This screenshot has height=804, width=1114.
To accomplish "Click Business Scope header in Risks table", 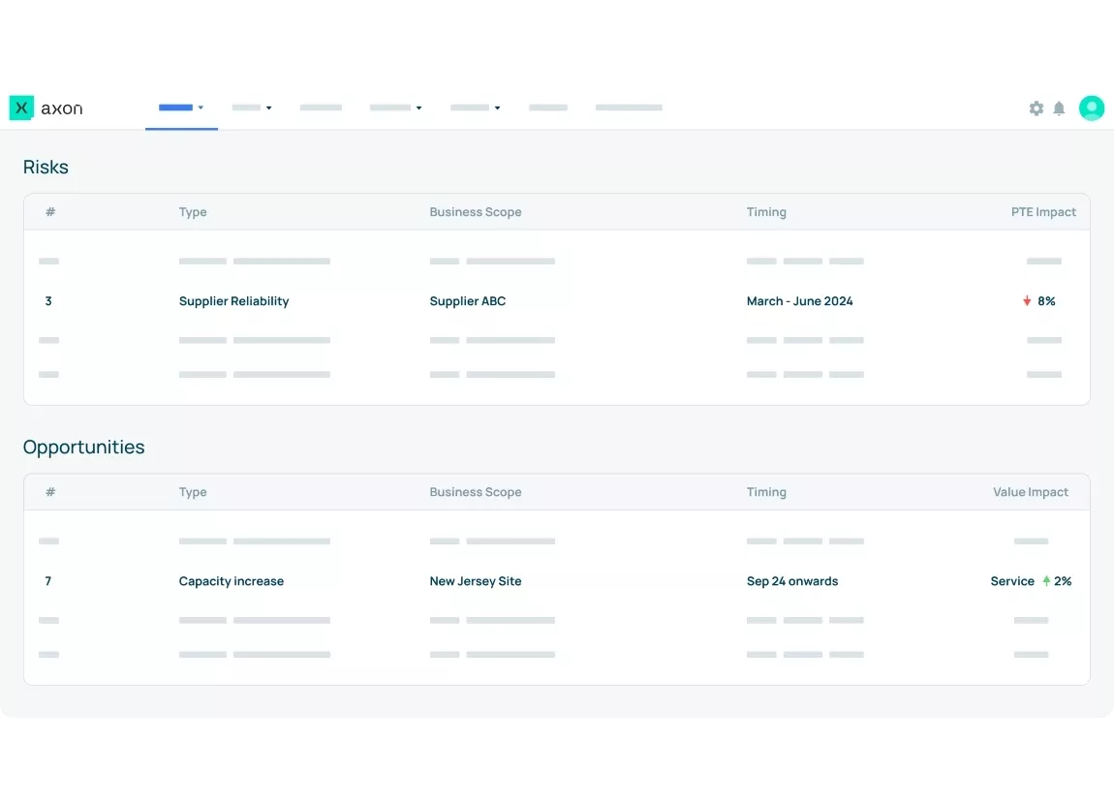I will tap(476, 211).
